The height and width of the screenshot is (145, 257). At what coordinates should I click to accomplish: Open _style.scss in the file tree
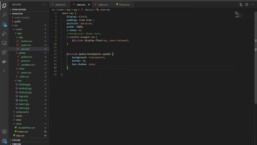pos(24,77)
